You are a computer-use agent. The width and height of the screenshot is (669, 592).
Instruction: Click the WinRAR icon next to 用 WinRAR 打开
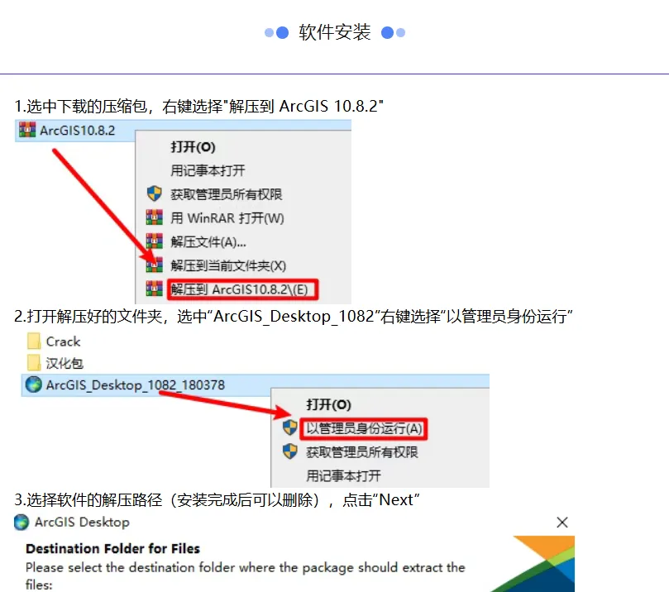[x=154, y=217]
